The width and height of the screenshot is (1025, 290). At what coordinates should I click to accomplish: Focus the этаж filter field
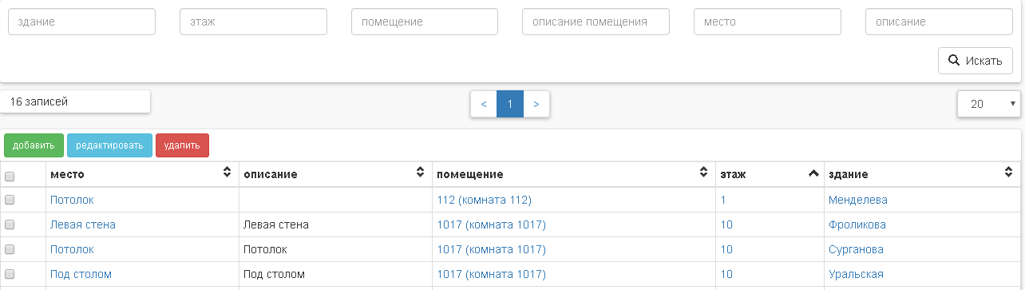coord(253,22)
